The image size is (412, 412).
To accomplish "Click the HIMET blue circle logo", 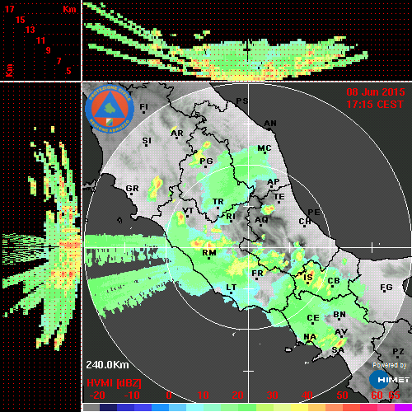I will (x=379, y=380).
